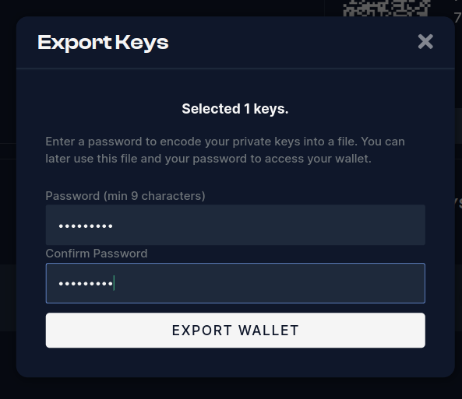462x399 pixels.
Task: Click empty right side of Confirm Password field
Action: coord(294,283)
